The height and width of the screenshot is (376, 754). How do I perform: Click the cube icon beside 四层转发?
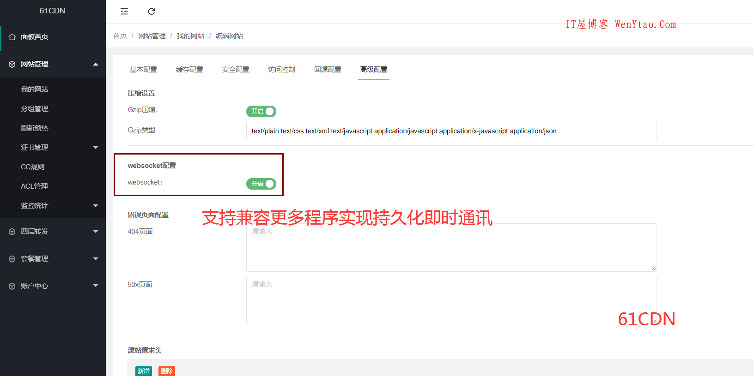12,232
